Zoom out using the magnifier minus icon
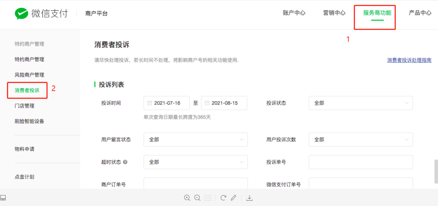This screenshot has height=206, width=438. (197, 198)
